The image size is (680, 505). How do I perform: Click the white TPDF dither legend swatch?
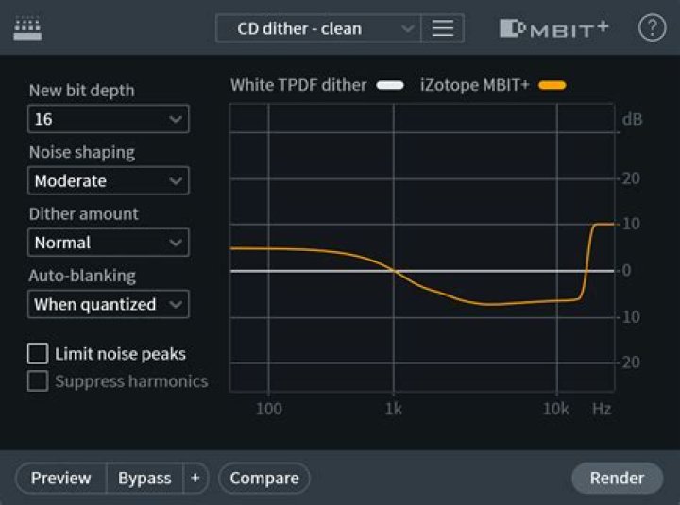[x=390, y=86]
